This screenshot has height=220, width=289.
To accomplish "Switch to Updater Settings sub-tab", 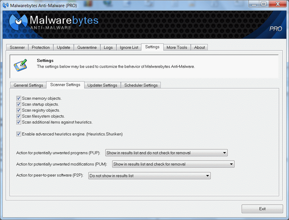I will point(102,85).
